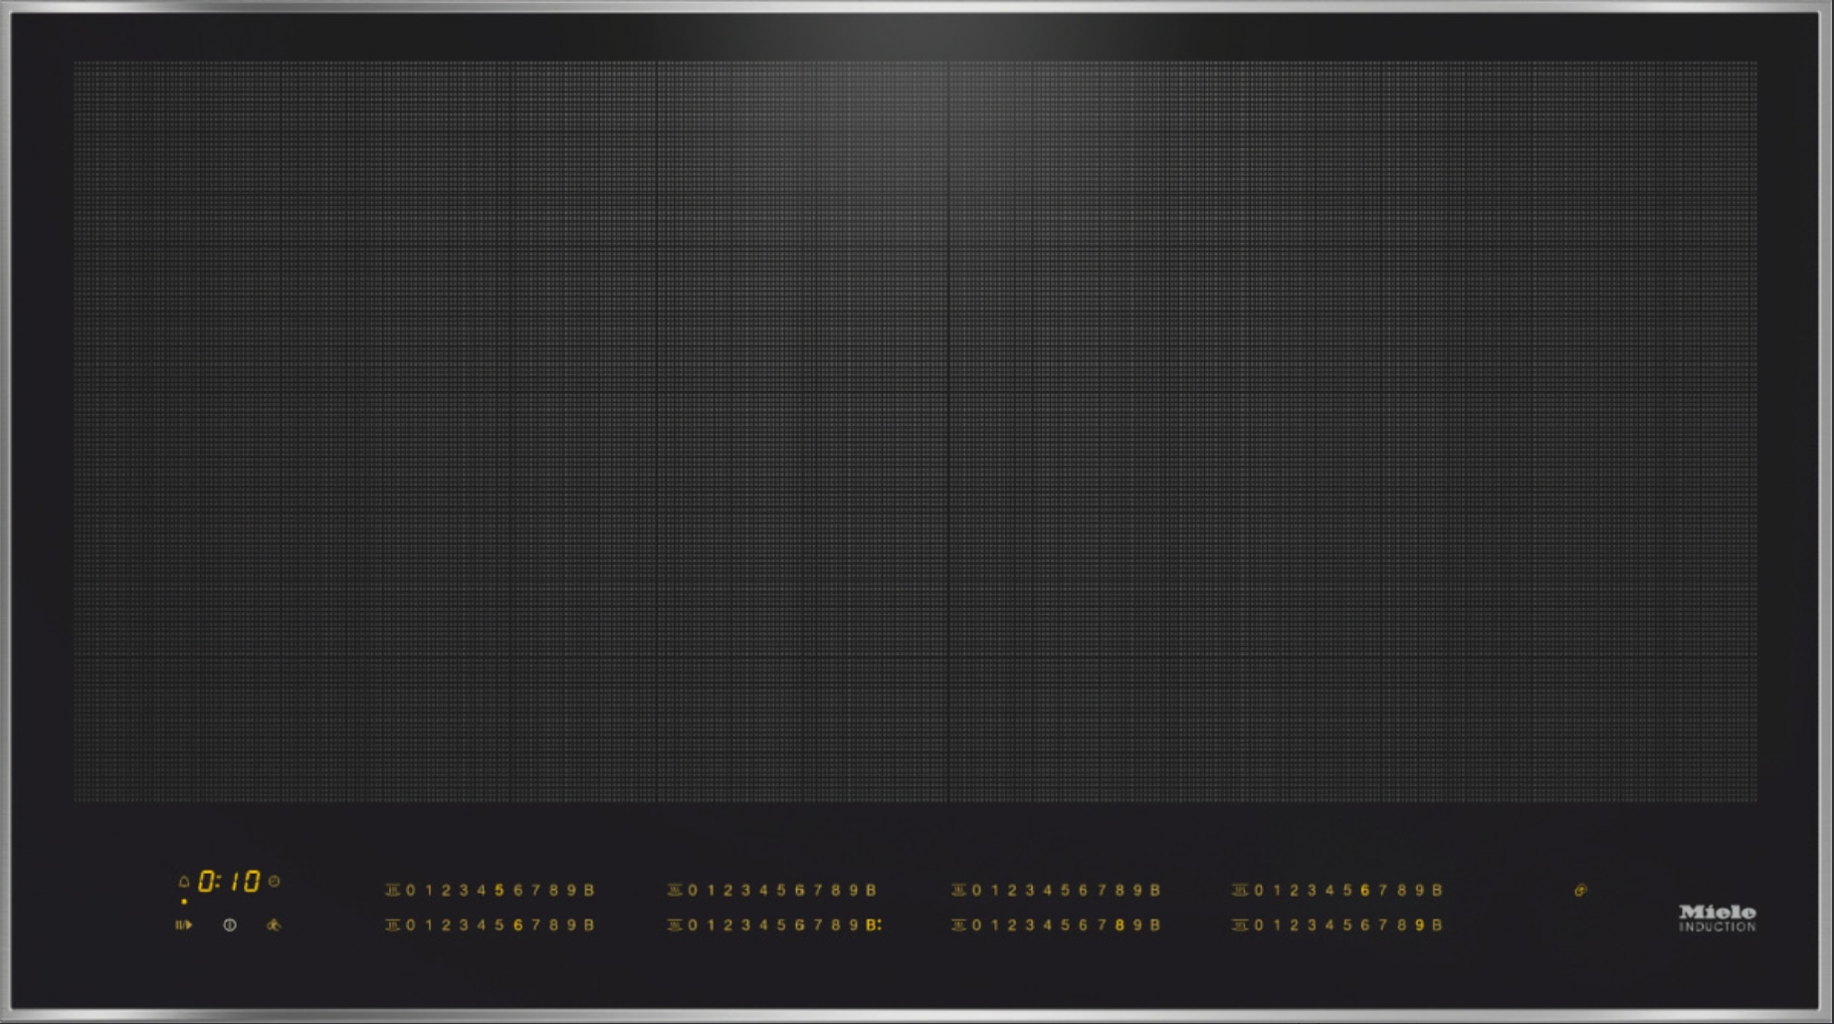
Task: Set third column lower scale to level 2
Action: (x=1012, y=925)
